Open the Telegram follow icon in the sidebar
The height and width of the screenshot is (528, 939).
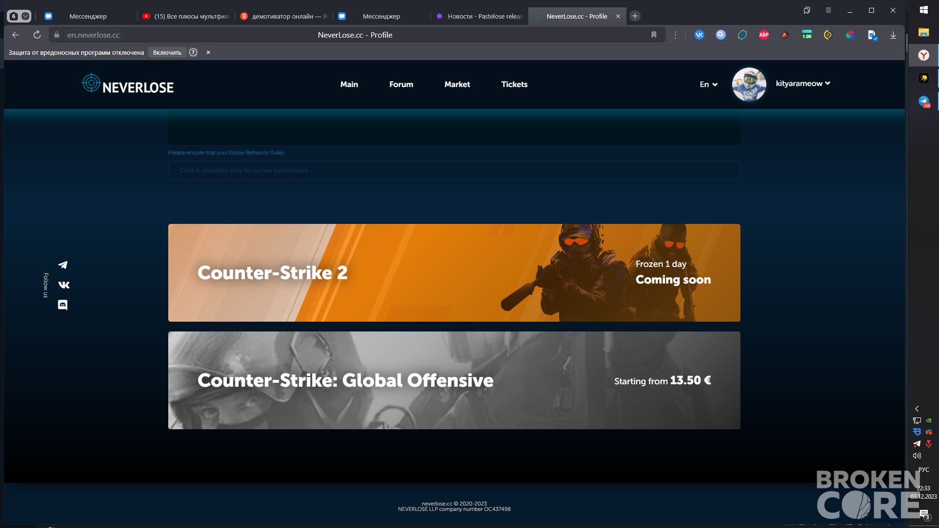[63, 265]
